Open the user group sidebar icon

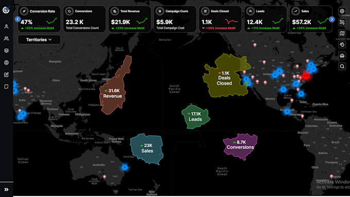tap(6, 39)
